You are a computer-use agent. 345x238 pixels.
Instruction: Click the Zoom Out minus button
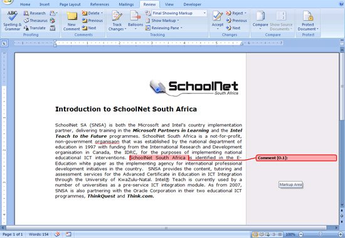point(301,234)
